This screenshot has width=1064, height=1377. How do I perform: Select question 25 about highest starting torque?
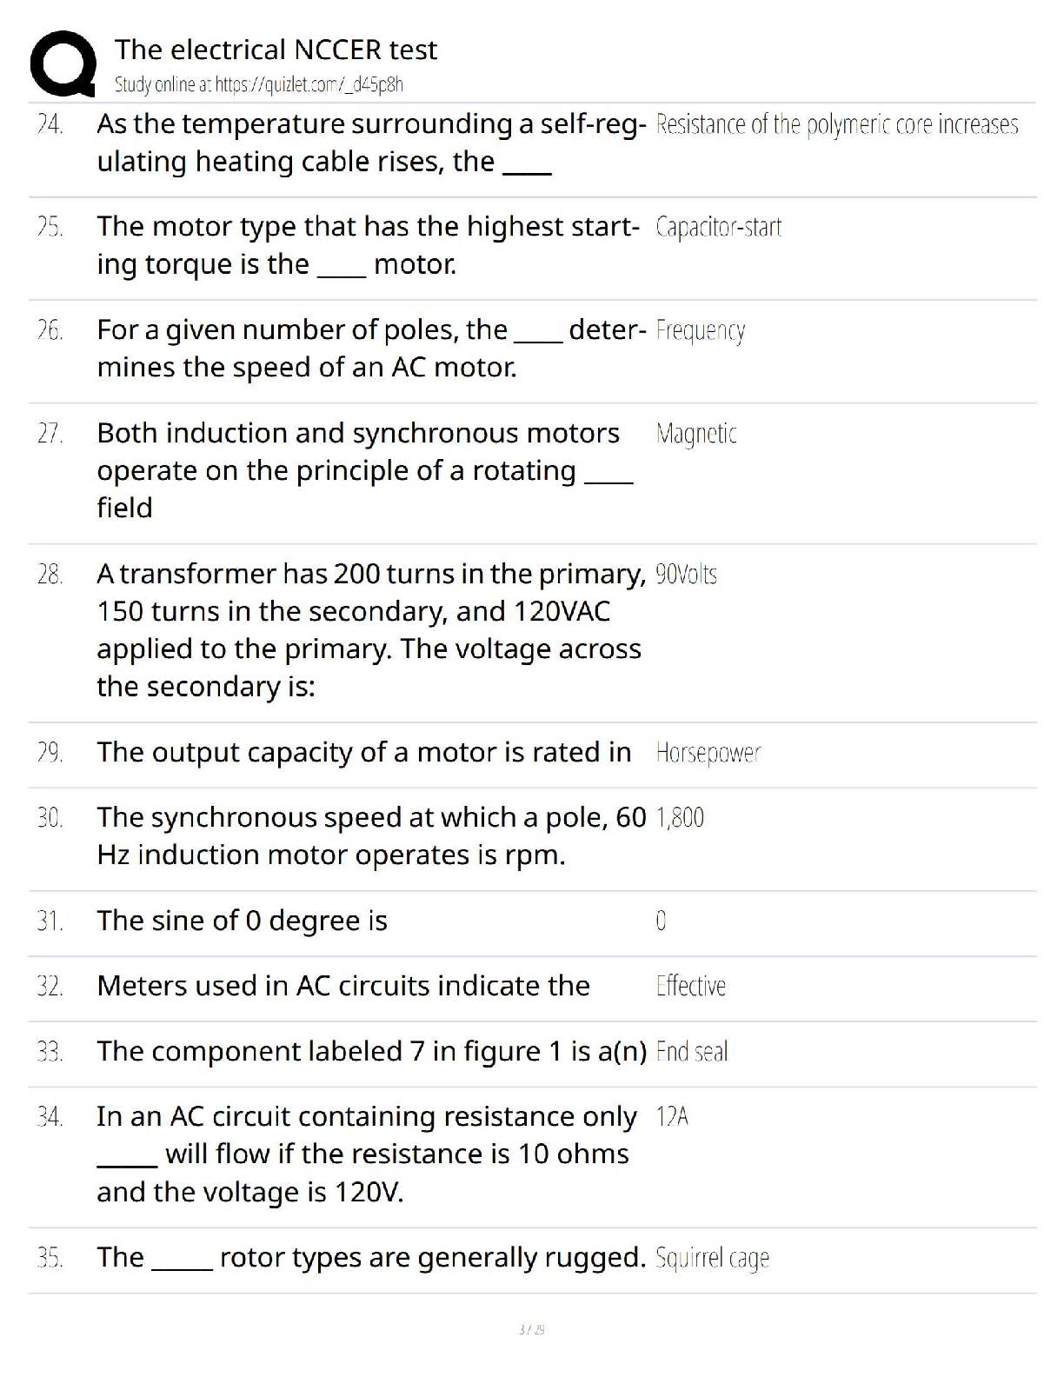(x=368, y=245)
